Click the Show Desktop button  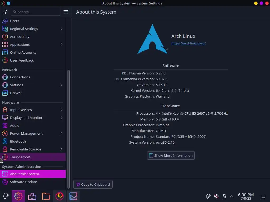263,196
